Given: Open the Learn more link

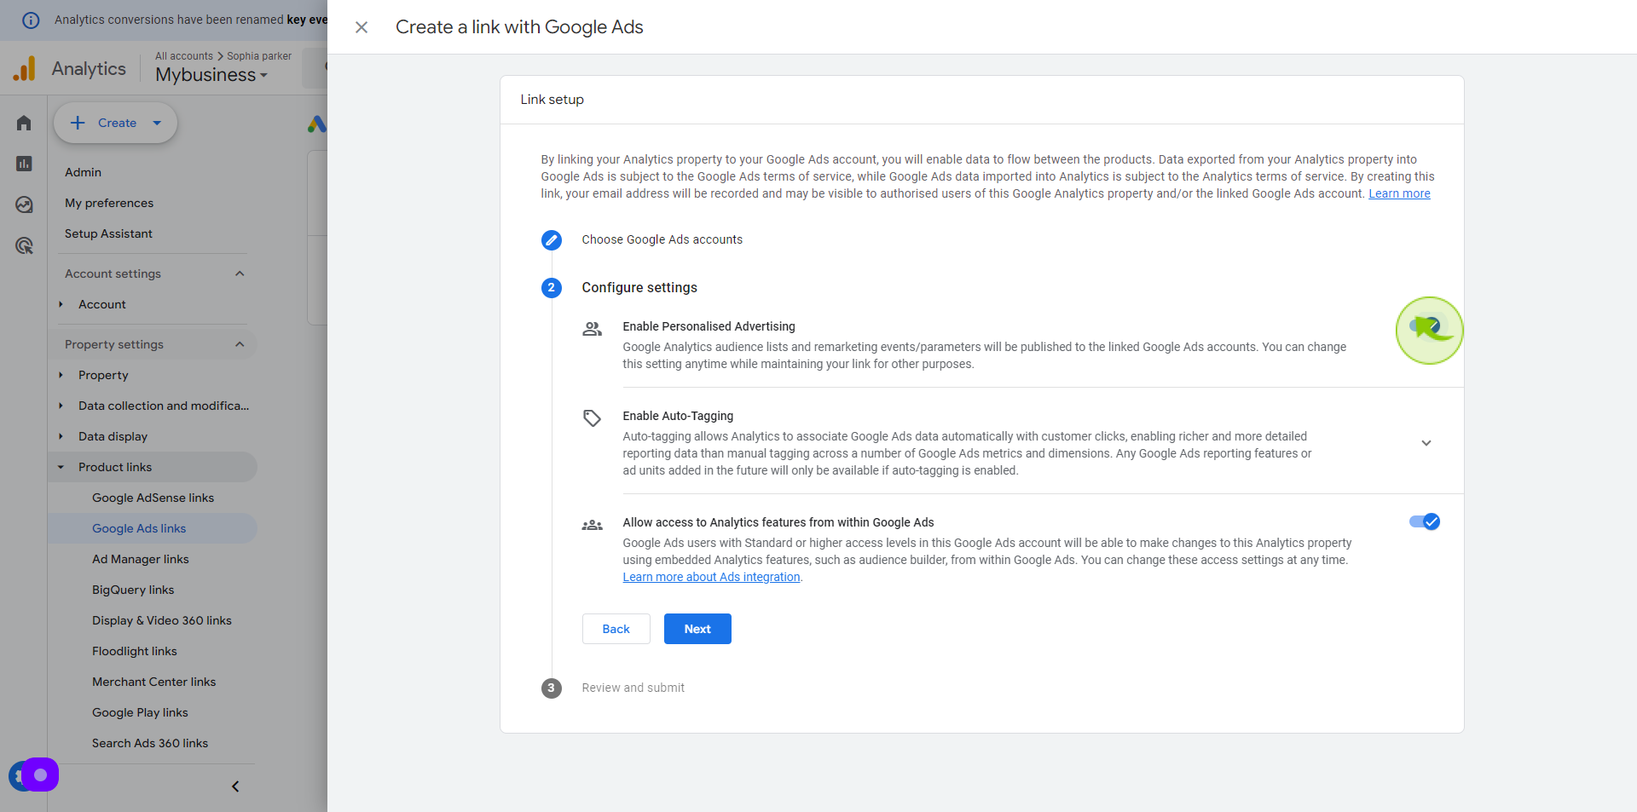Looking at the screenshot, I should click(x=1399, y=193).
